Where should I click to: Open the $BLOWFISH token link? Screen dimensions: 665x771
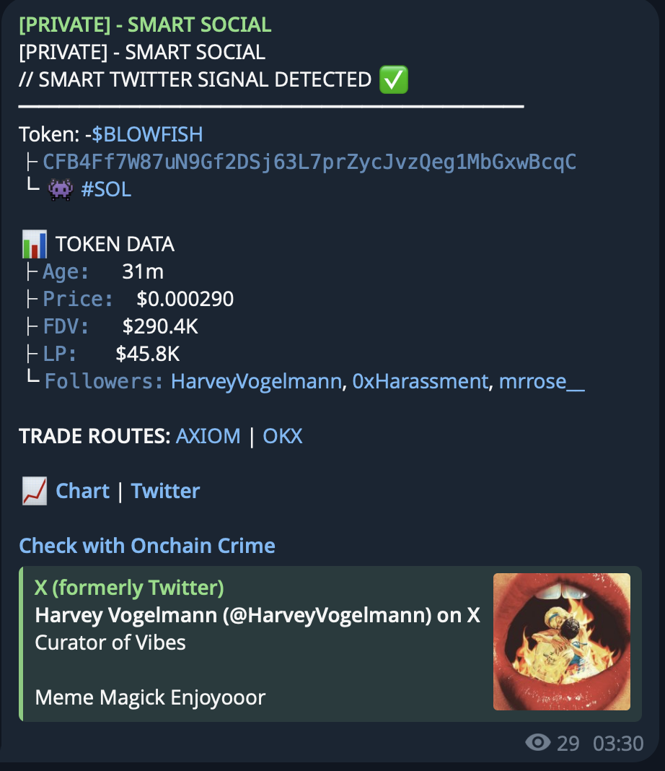147,134
